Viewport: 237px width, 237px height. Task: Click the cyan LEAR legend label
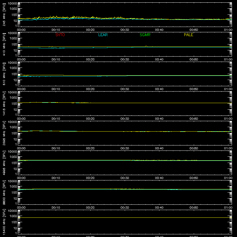pyautogui.click(x=103, y=35)
